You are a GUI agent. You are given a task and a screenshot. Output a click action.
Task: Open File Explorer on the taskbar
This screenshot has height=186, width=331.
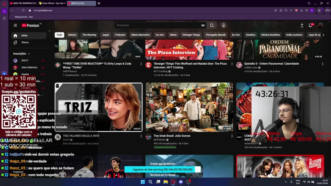click(x=165, y=182)
